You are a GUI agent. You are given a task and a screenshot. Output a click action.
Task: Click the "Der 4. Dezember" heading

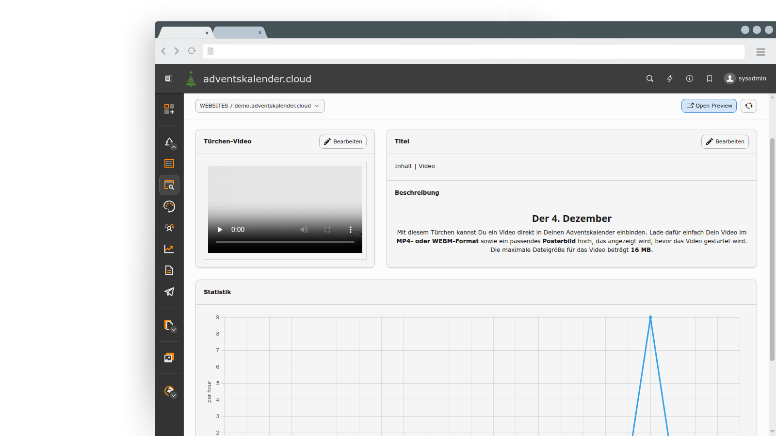572,218
